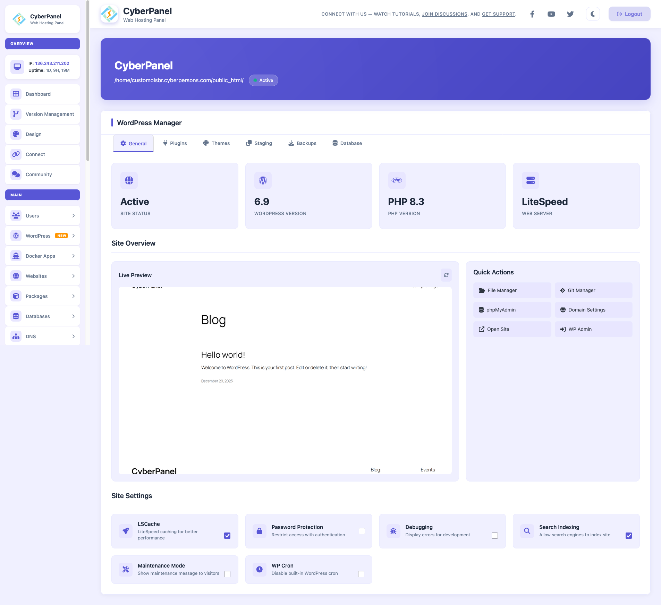Viewport: 661px width, 605px height.
Task: Switch to the Plugins tab
Action: 175,143
